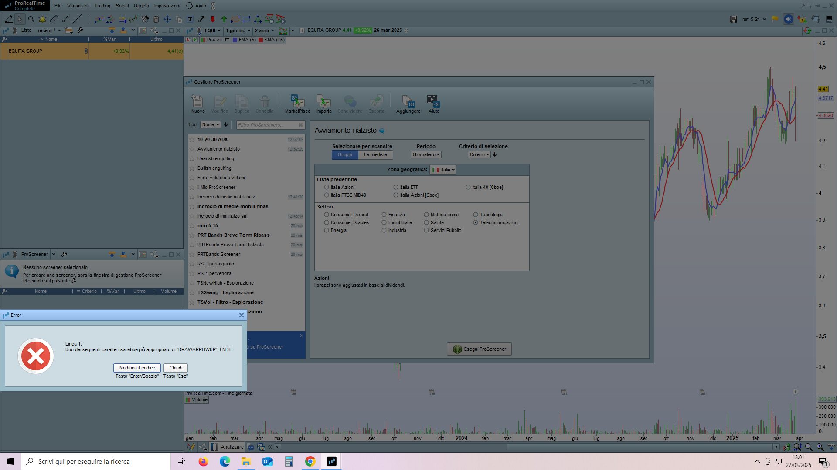837x470 pixels.
Task: Switch to the Le mie liste tab
Action: point(375,154)
